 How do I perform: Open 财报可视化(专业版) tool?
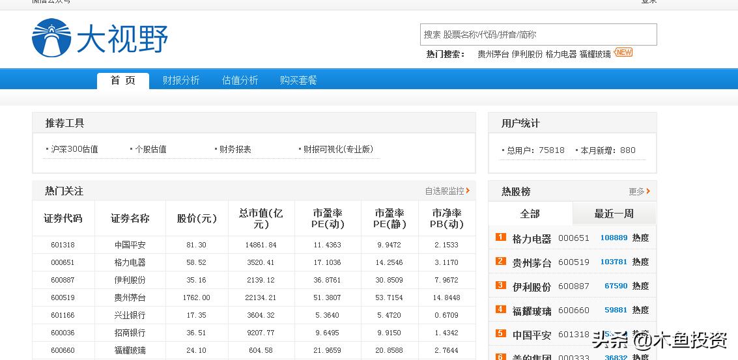coord(338,149)
